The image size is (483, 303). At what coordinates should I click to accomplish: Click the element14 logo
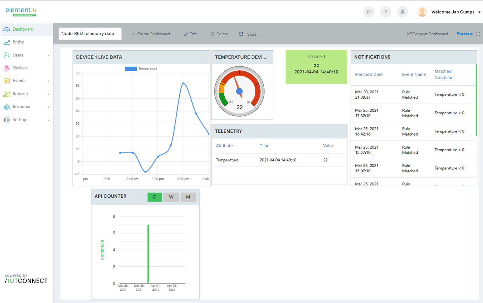(x=21, y=11)
